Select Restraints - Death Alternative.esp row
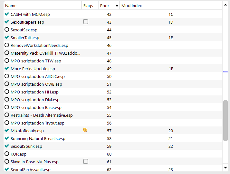 (113, 115)
